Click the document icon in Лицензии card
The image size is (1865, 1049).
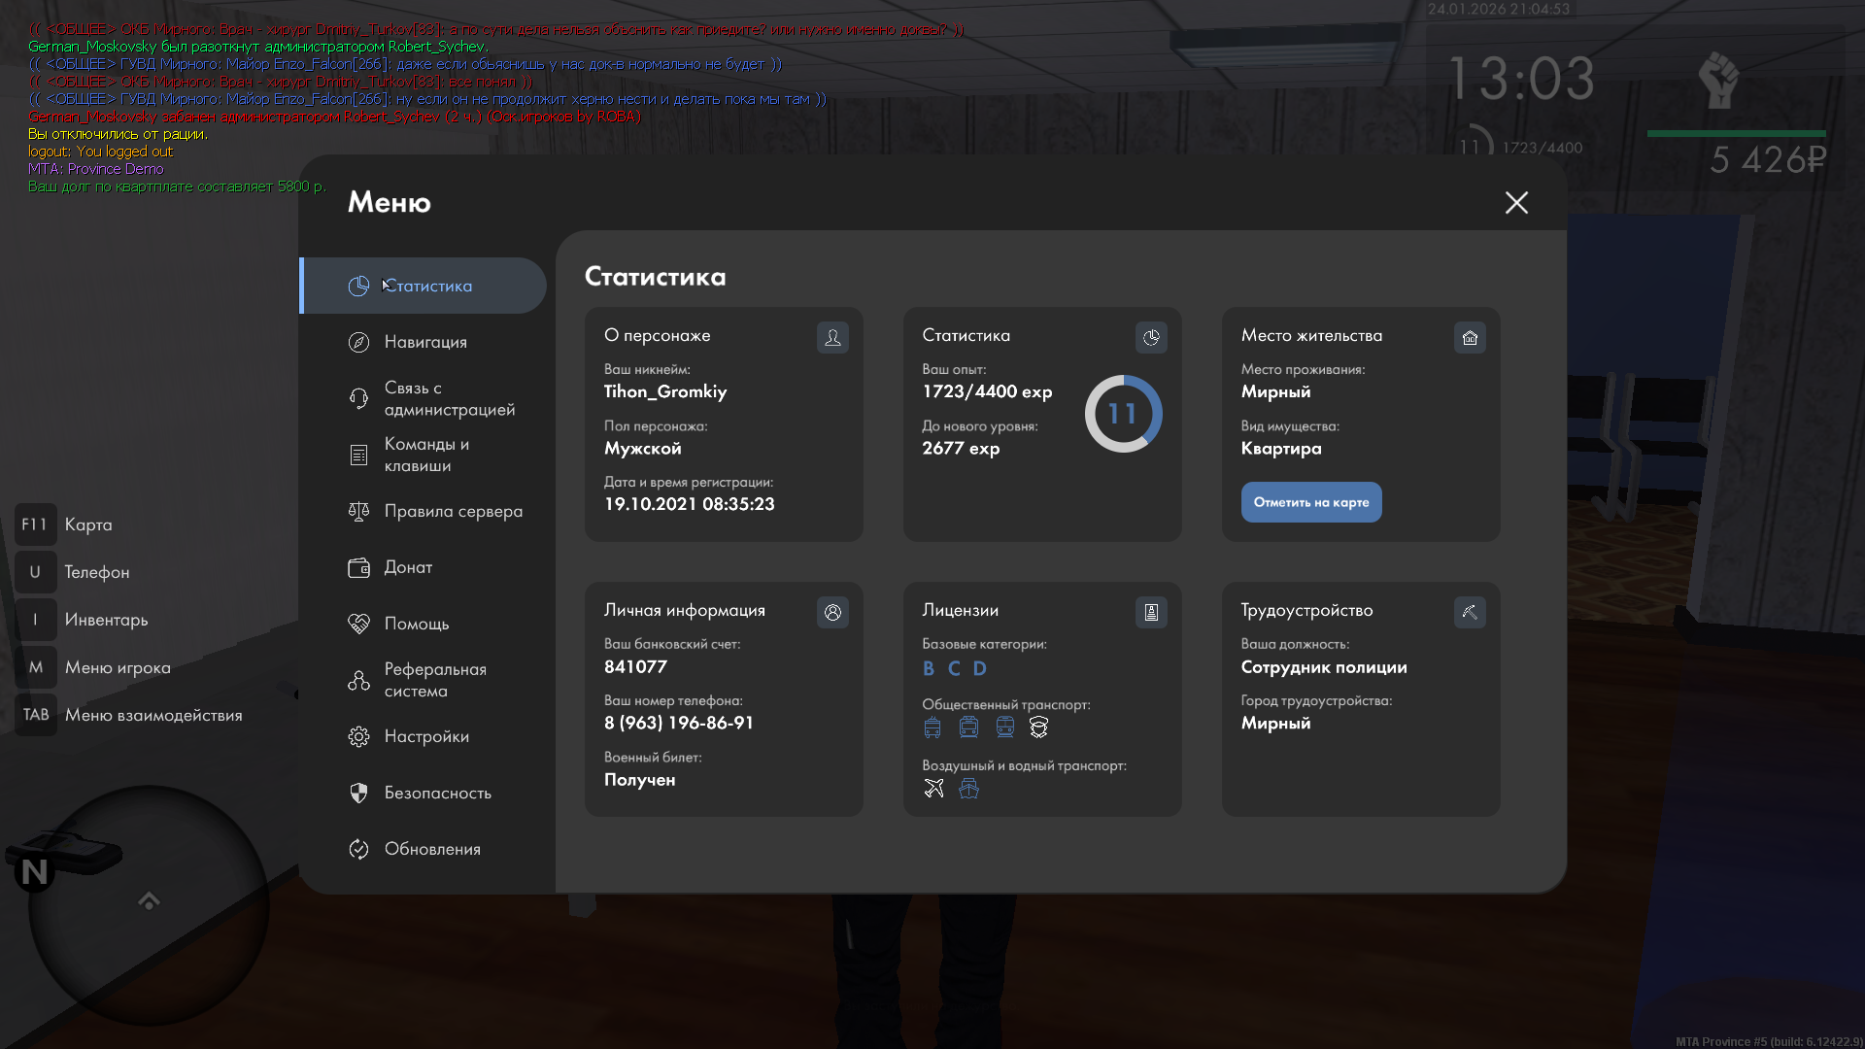[1151, 612]
